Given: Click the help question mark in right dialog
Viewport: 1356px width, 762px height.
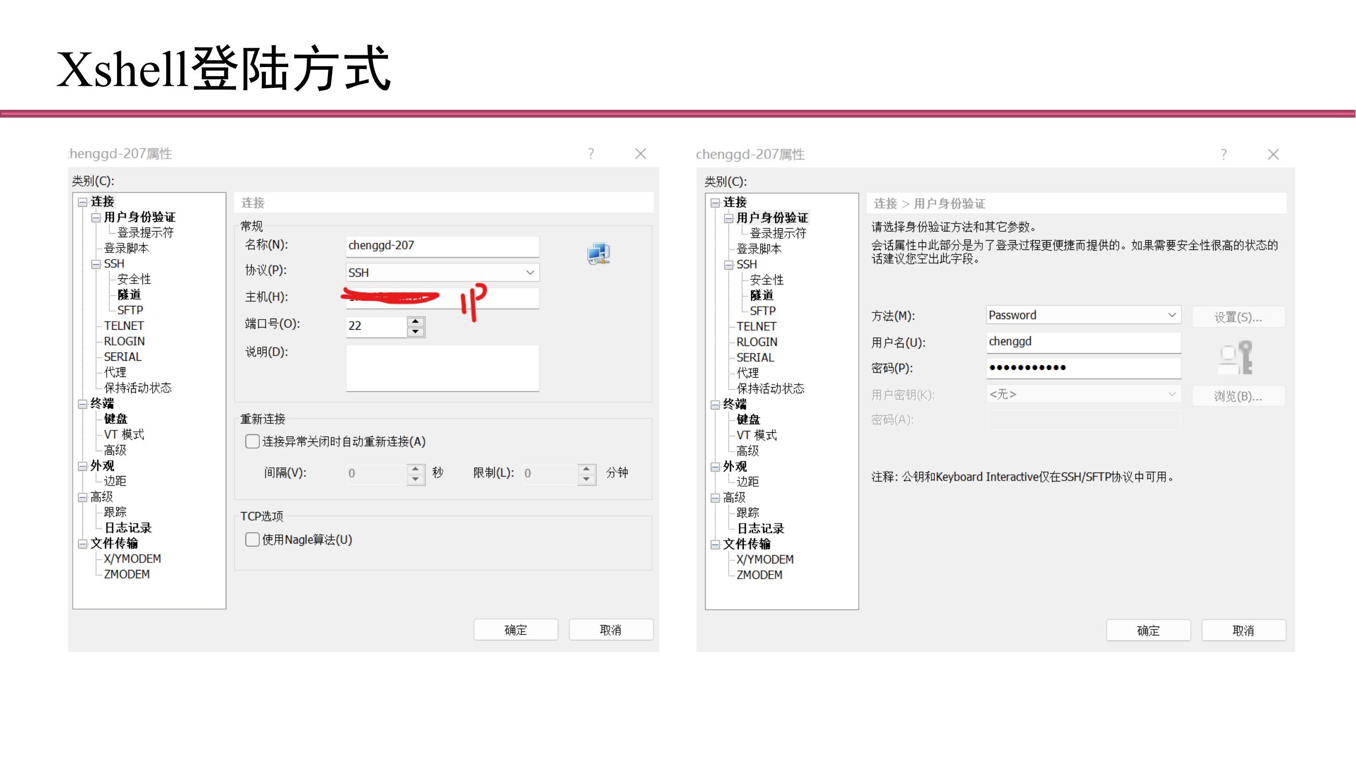Looking at the screenshot, I should (x=1224, y=154).
